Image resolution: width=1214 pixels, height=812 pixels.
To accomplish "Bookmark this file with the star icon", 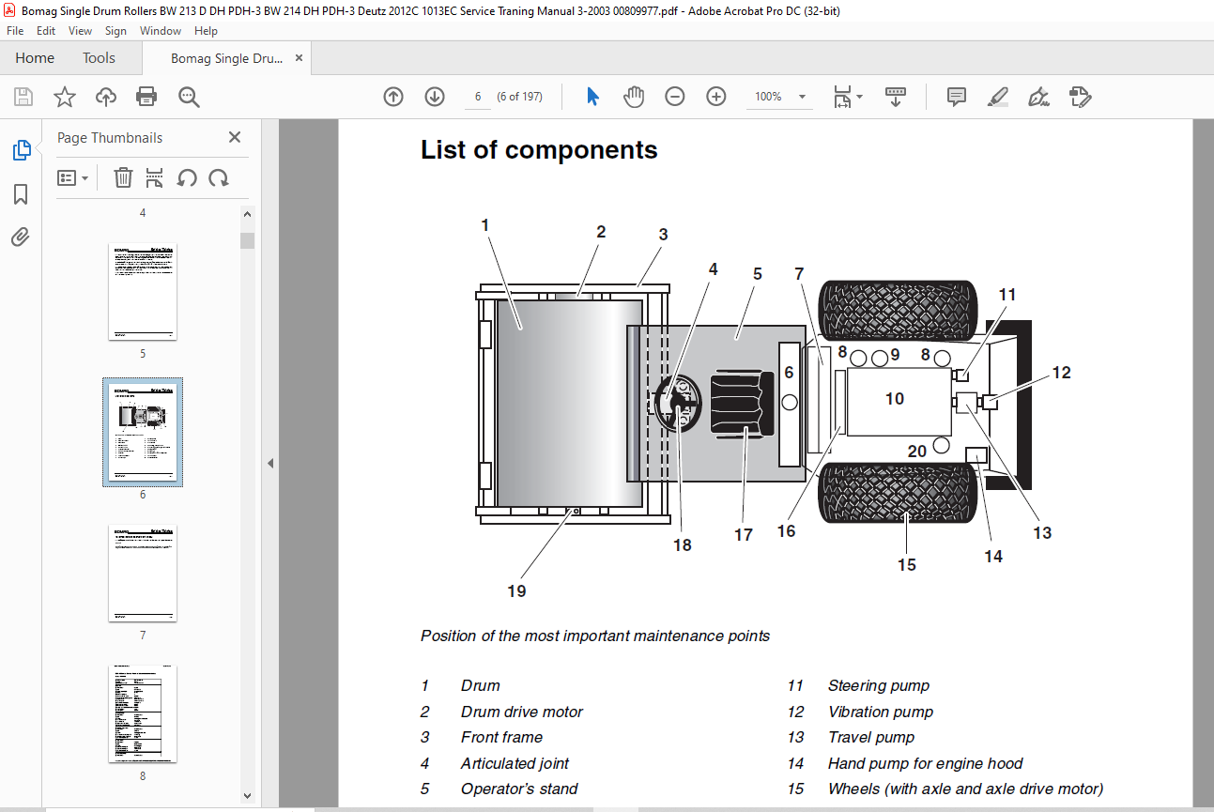I will tap(64, 97).
